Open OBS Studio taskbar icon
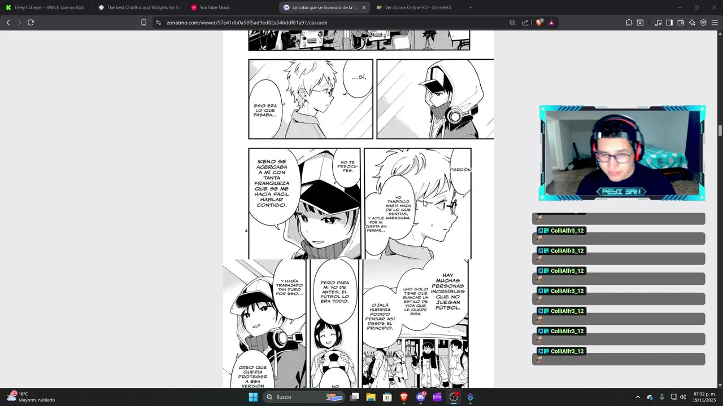The height and width of the screenshot is (406, 723). [454, 397]
